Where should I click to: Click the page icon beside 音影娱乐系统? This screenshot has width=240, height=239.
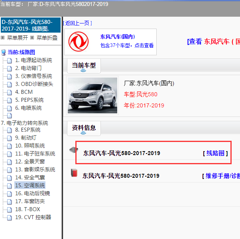pyautogui.click(x=9, y=170)
